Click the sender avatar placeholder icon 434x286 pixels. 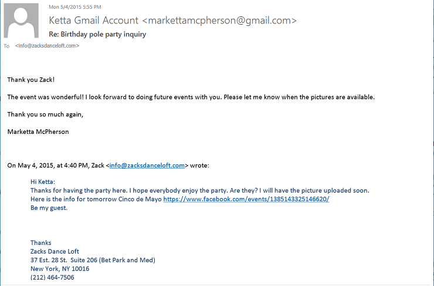[x=21, y=21]
